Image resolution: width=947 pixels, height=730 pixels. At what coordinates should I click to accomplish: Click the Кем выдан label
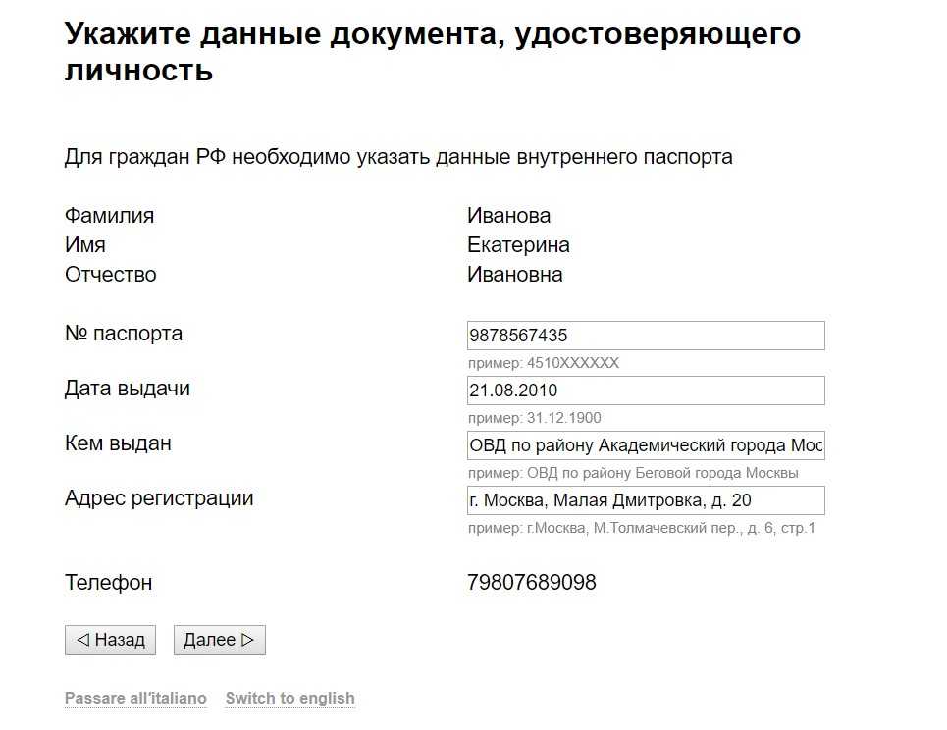118,443
